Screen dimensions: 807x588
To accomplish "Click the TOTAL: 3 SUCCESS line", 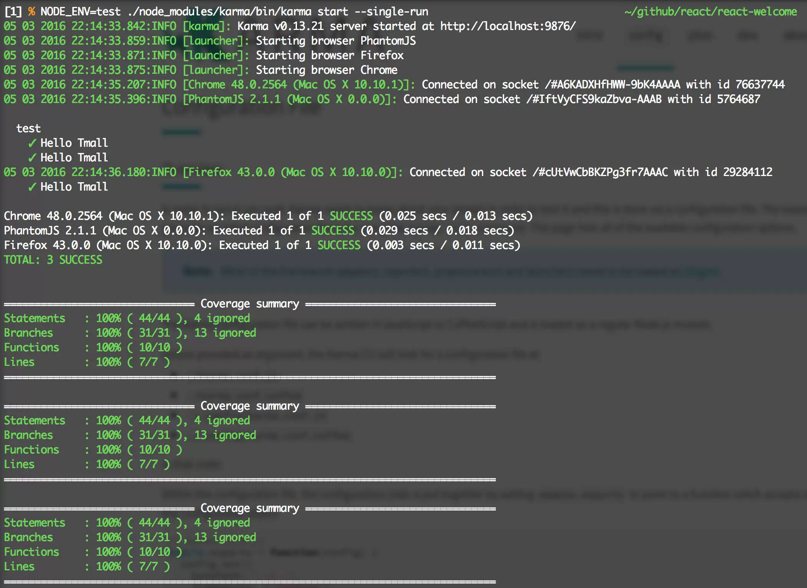I will (53, 260).
